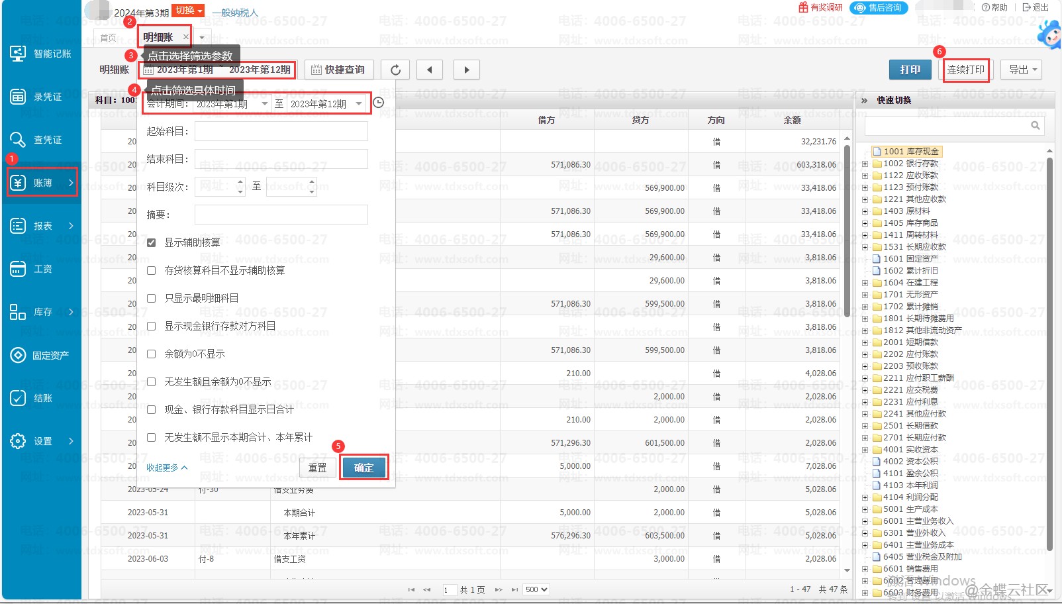The height and width of the screenshot is (604, 1062).
Task: Open the page size 500 dropdown
Action: 536,589
